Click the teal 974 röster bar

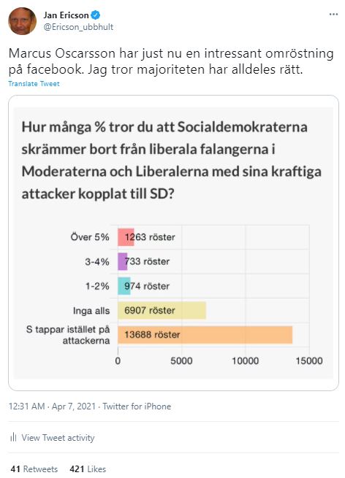(124, 286)
